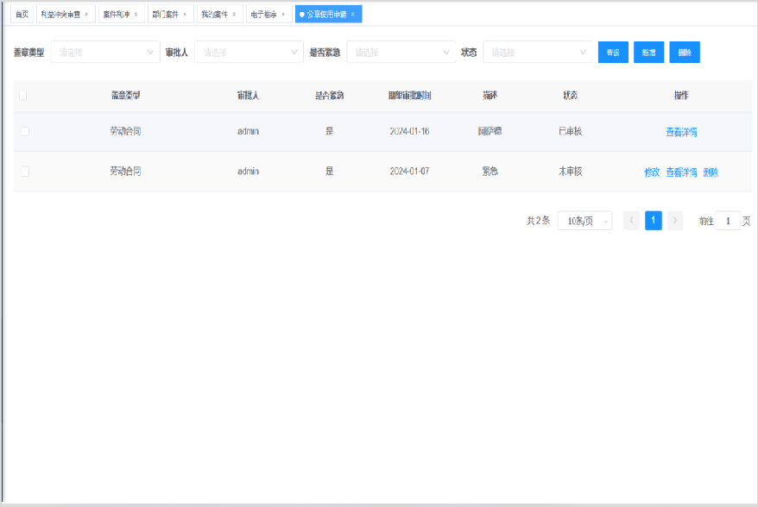Close the 电子卷宗 tab

click(283, 15)
